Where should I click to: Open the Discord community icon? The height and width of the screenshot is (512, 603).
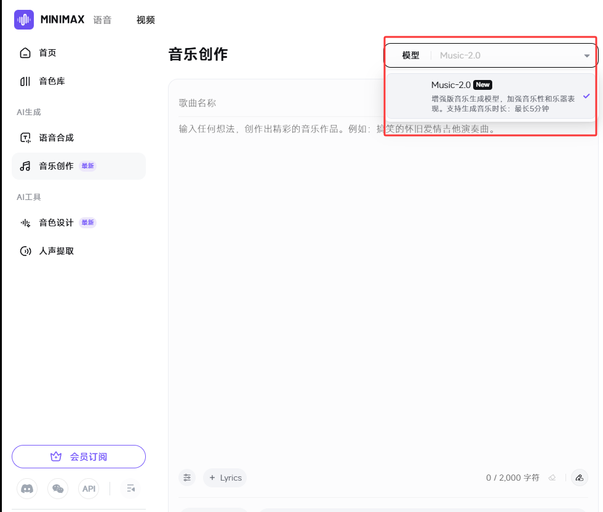[x=27, y=488]
